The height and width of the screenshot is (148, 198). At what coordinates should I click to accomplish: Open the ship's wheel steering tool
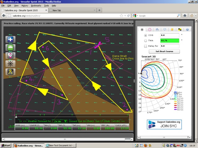pyautogui.click(x=10, y=64)
